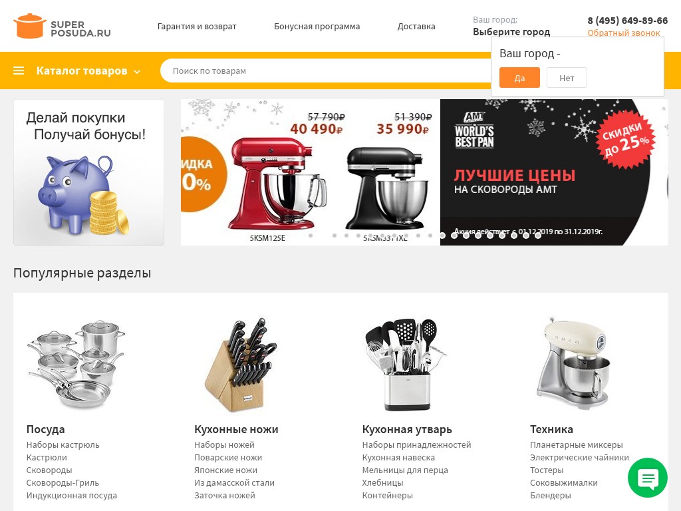Decline city with the Нет button

(x=567, y=78)
